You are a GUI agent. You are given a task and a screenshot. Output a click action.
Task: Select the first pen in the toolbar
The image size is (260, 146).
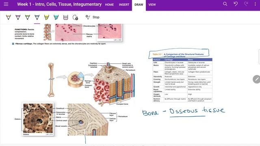pos(9,17)
